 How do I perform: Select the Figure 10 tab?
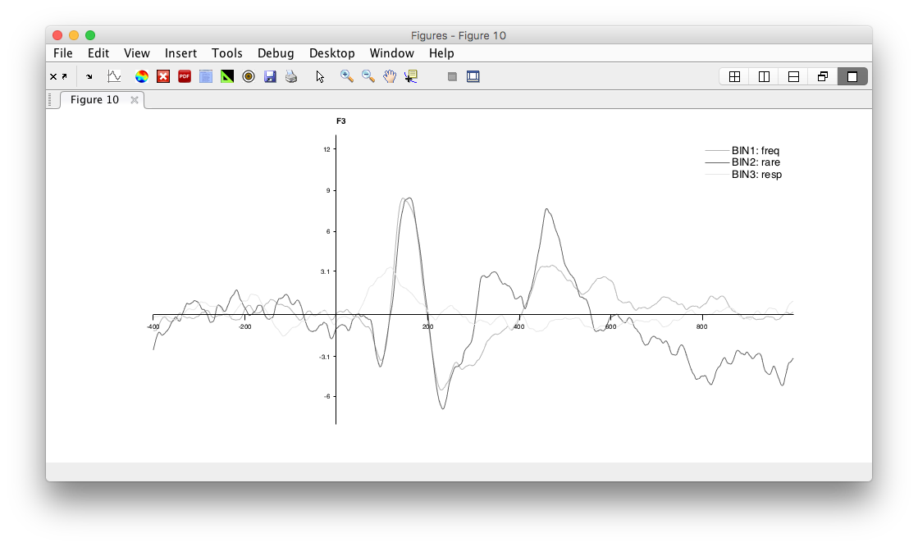pyautogui.click(x=96, y=99)
